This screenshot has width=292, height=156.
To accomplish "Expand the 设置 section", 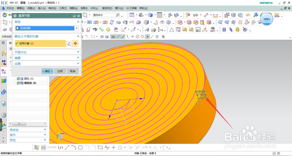I will coord(78,64).
